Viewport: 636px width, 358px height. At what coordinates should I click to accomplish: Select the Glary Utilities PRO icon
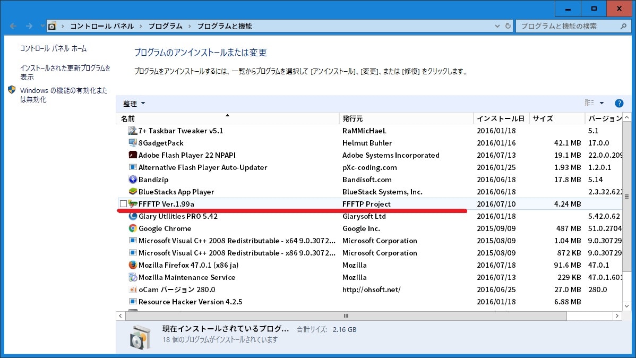pyautogui.click(x=133, y=216)
